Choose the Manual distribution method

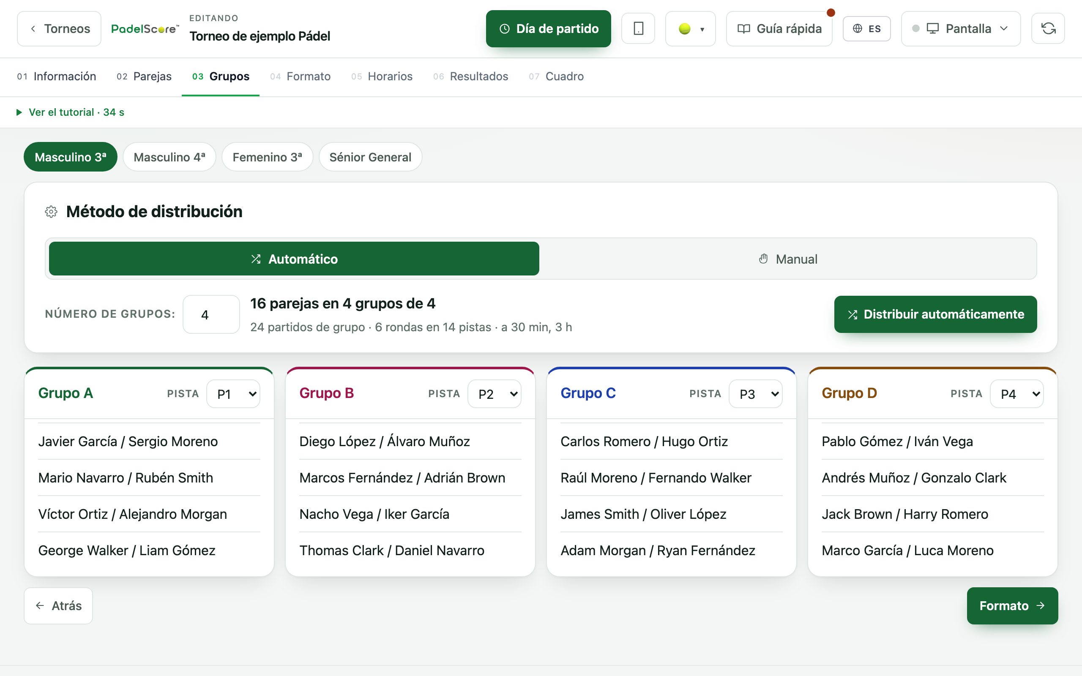[x=788, y=259]
